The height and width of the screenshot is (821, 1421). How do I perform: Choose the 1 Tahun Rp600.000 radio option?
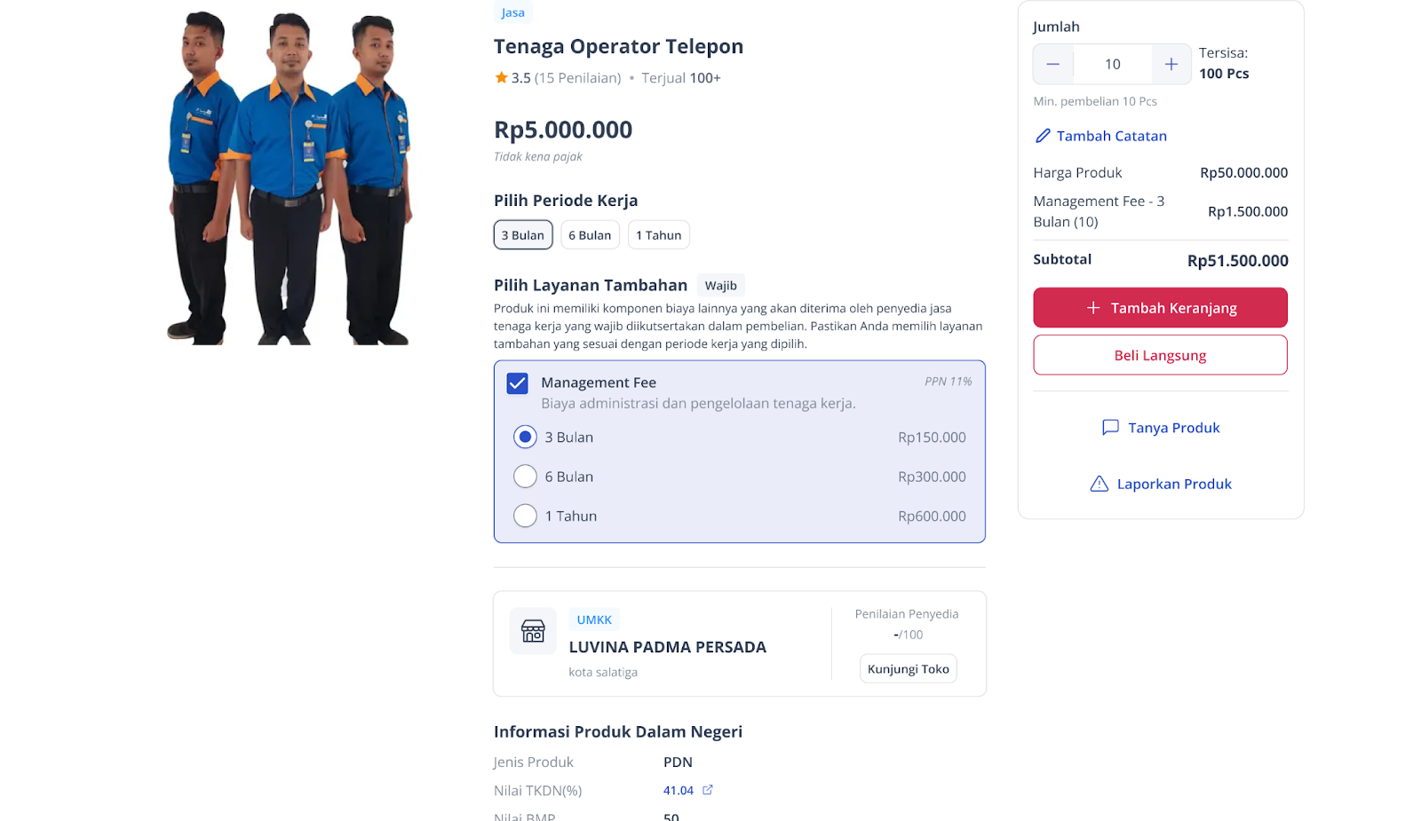click(525, 516)
